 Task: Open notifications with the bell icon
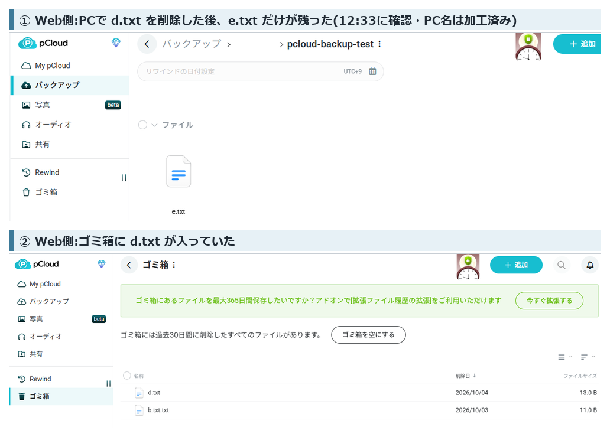tap(590, 265)
